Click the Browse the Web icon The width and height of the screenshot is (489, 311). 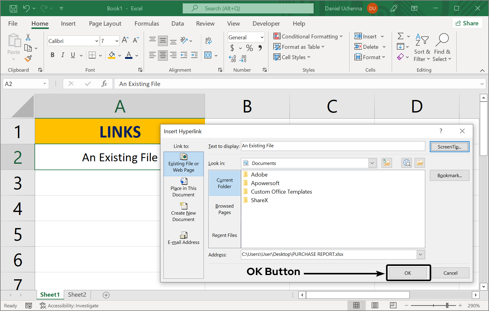[x=406, y=163]
